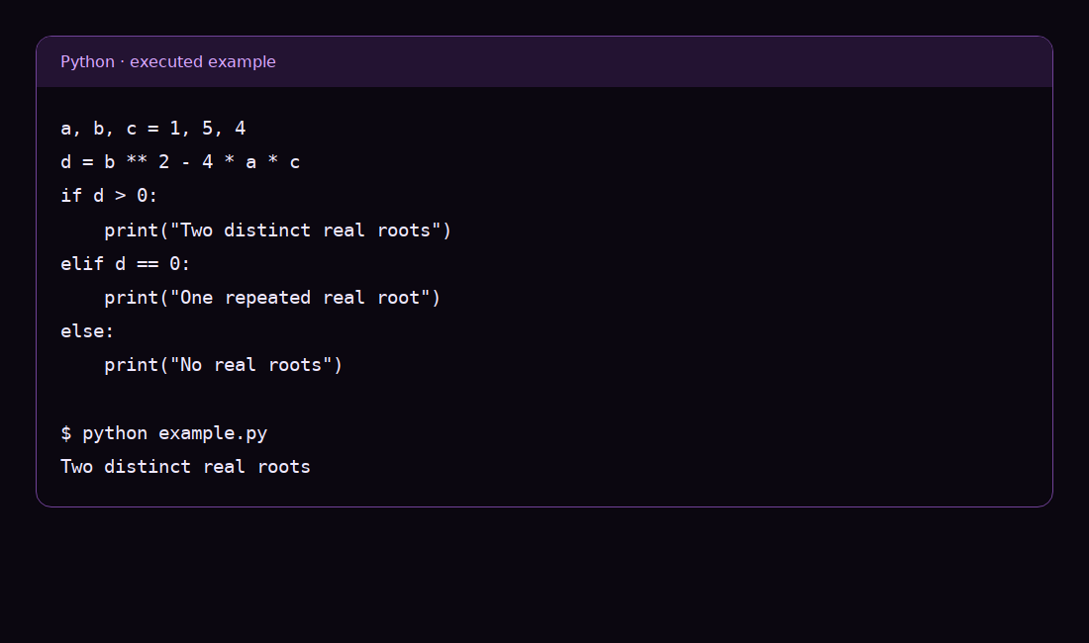Click the 'else:' line
Image resolution: width=1089 pixels, height=643 pixels.
[87, 331]
